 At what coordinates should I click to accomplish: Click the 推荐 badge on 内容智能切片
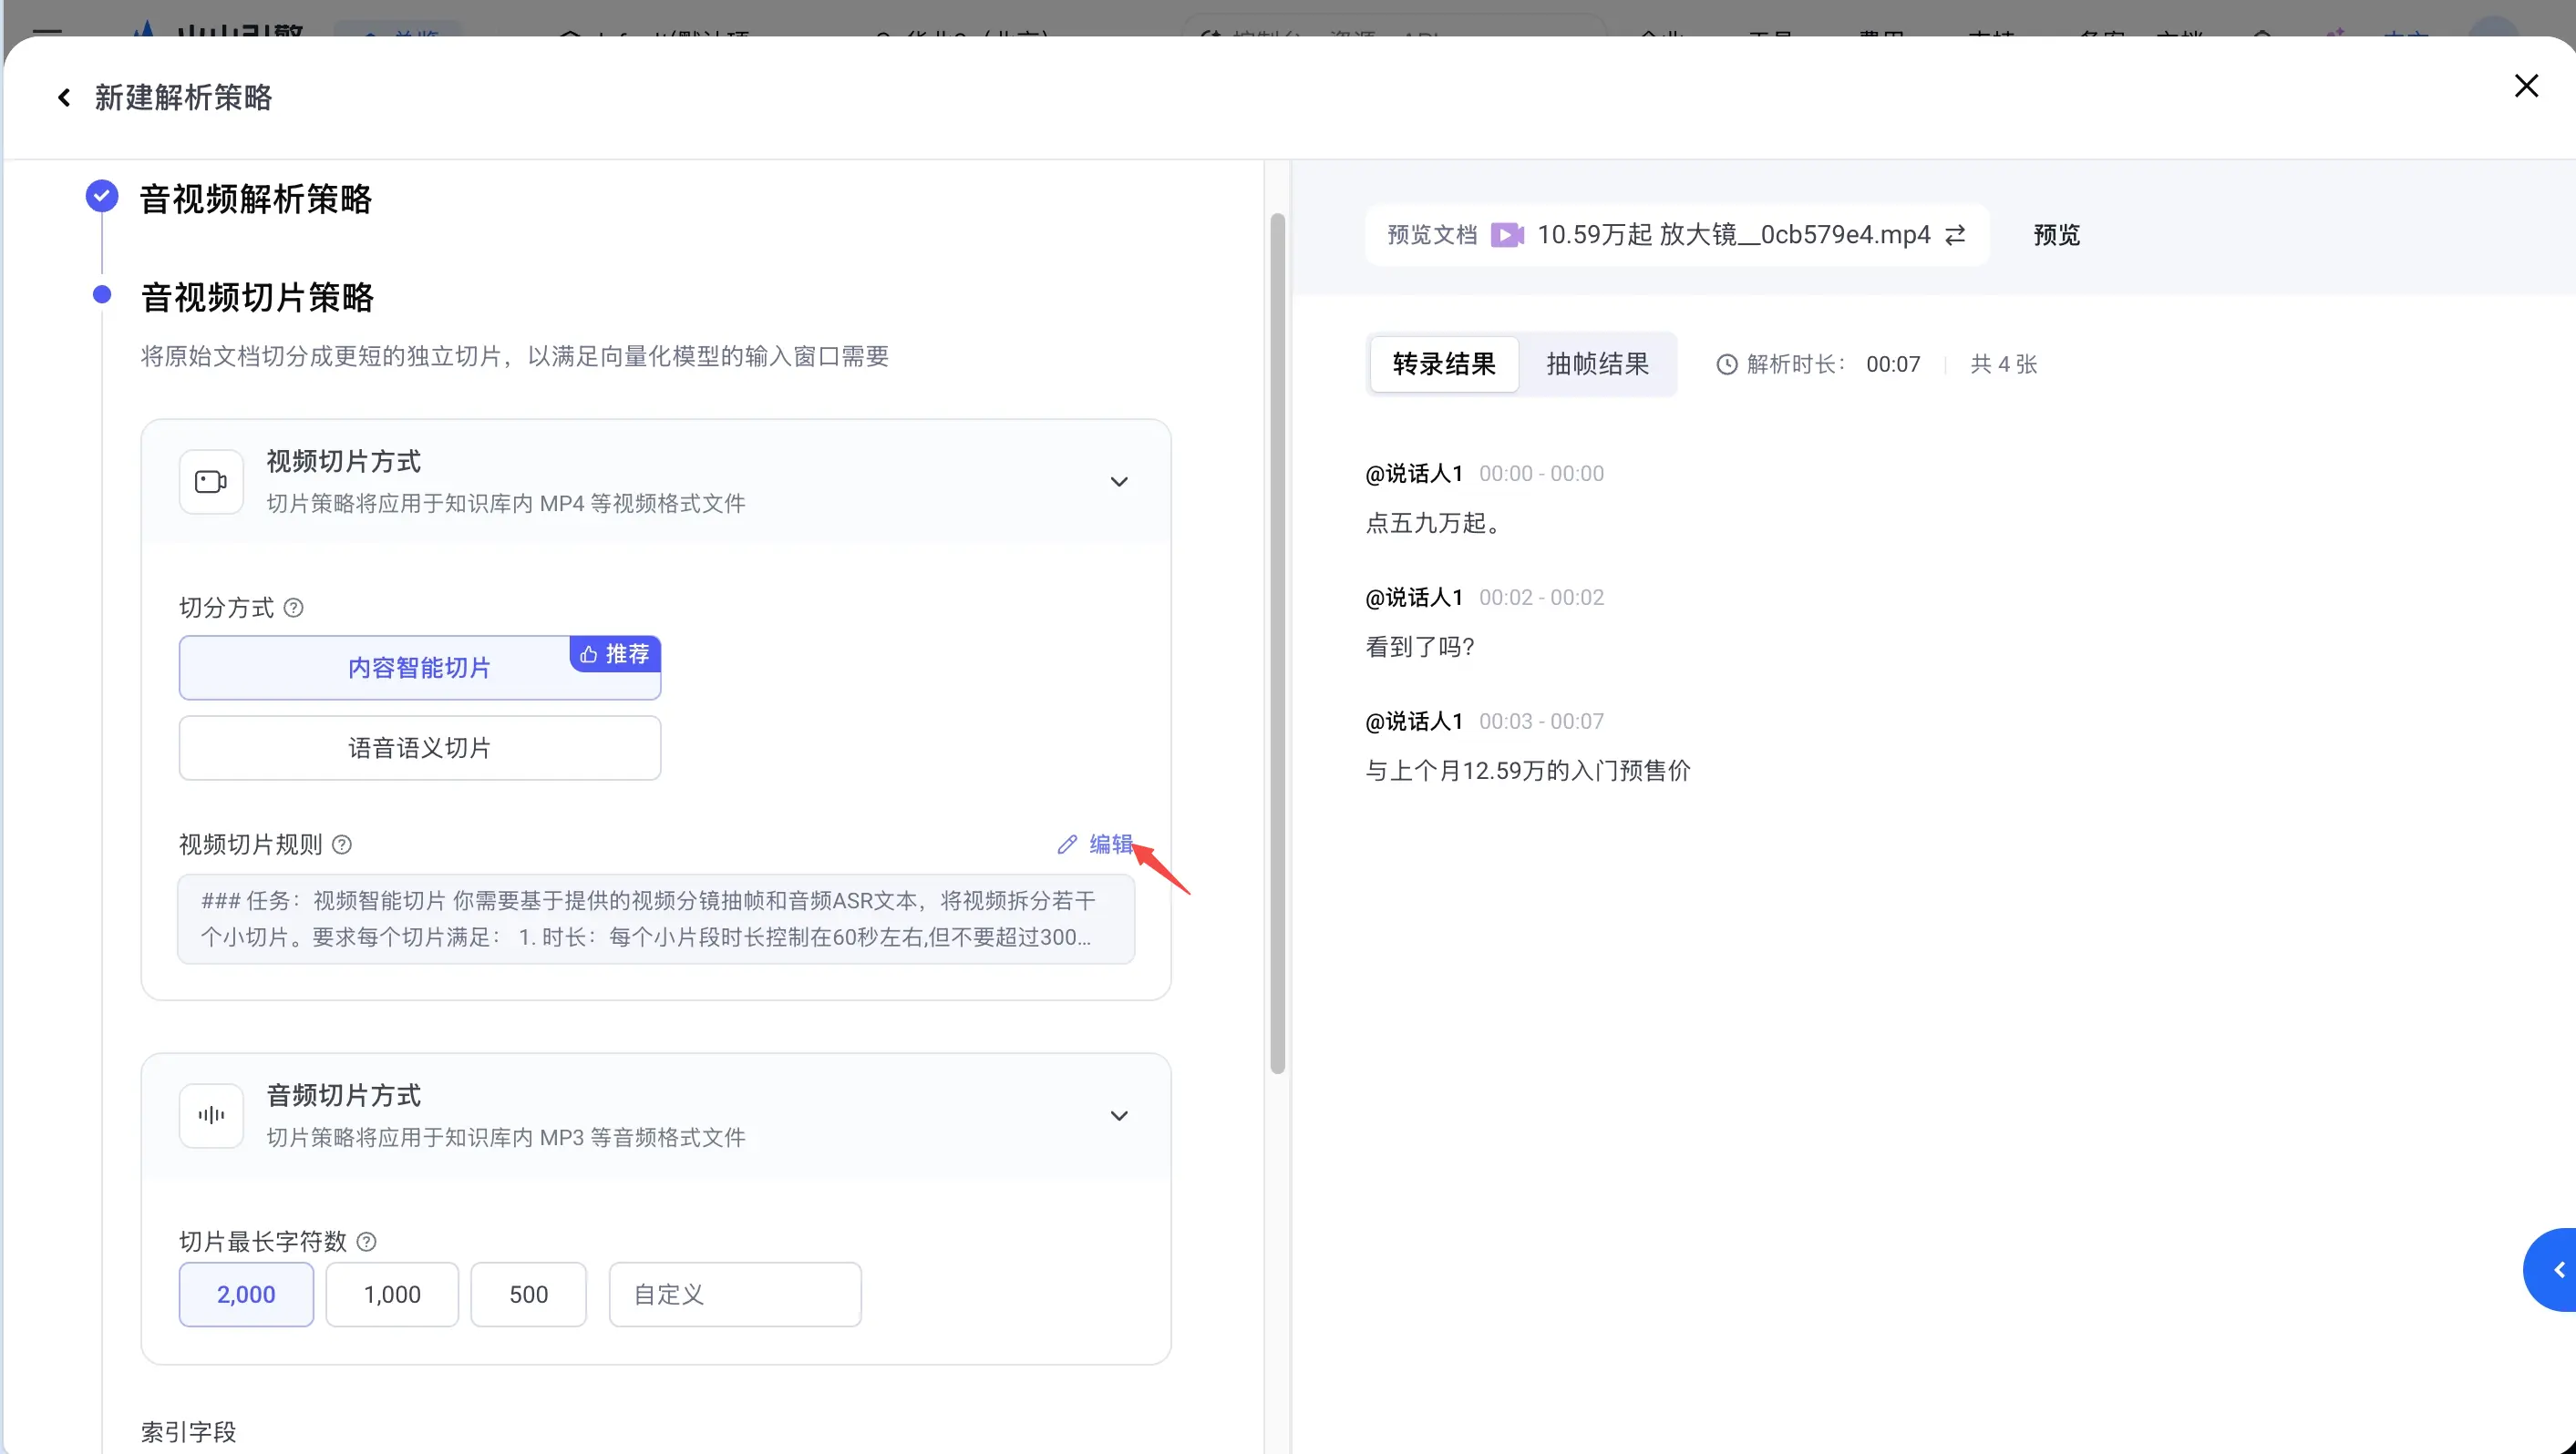(615, 653)
